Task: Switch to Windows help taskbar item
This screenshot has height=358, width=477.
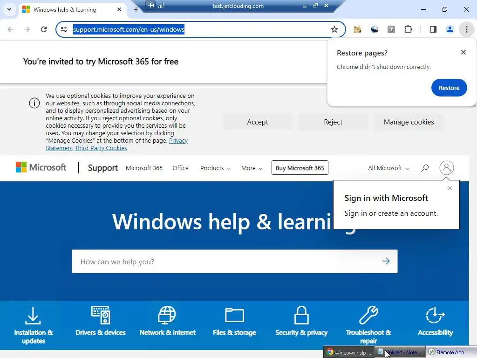Action: point(348,352)
